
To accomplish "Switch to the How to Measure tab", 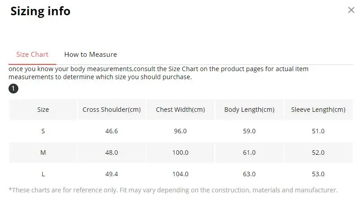I will click(x=90, y=55).
